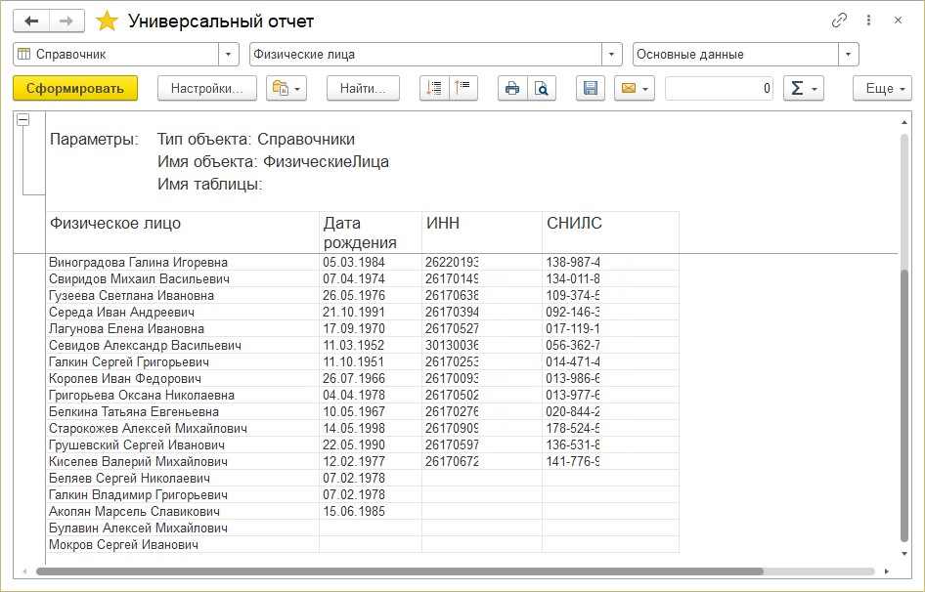This screenshot has width=925, height=592.
Task: Click the scroll up arrow
Action: tap(904, 122)
